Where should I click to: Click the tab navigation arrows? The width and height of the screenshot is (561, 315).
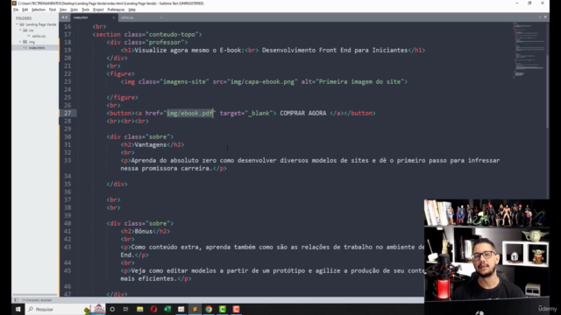[x=64, y=17]
